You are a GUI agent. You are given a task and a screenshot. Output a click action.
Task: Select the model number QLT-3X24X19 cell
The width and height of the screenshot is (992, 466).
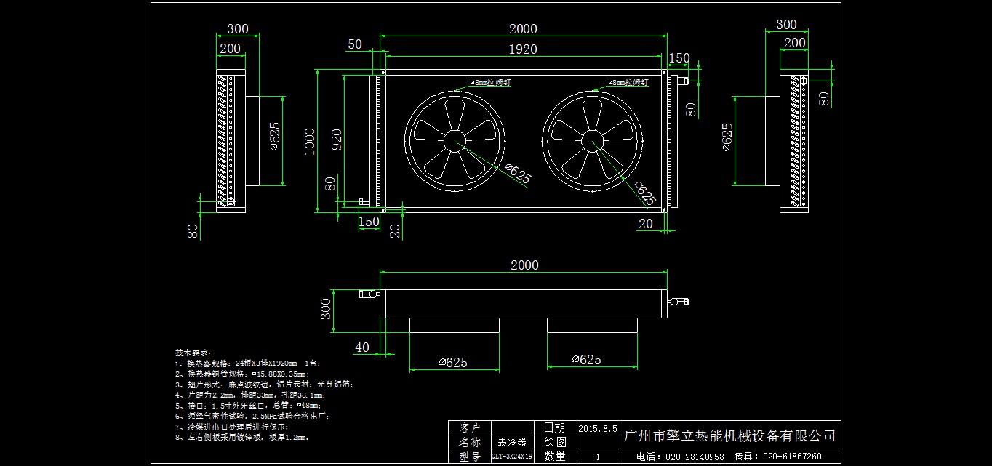point(512,457)
